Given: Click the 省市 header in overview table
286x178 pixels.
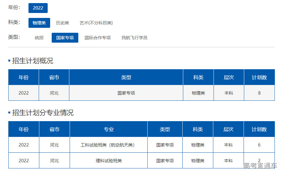Looking at the screenshot, I should (54, 77).
